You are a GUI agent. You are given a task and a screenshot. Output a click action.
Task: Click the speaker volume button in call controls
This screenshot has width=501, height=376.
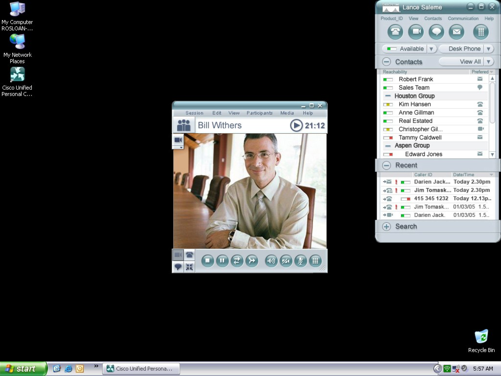pos(271,261)
